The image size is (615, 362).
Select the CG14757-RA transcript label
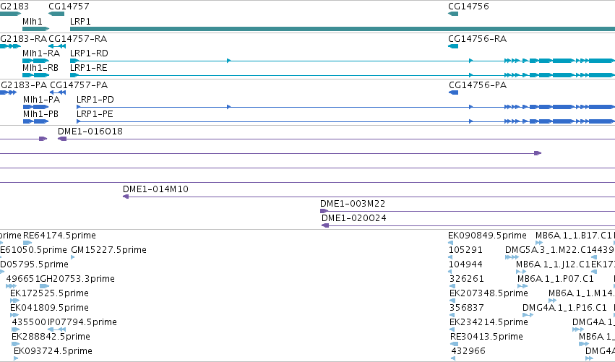[x=77, y=39]
